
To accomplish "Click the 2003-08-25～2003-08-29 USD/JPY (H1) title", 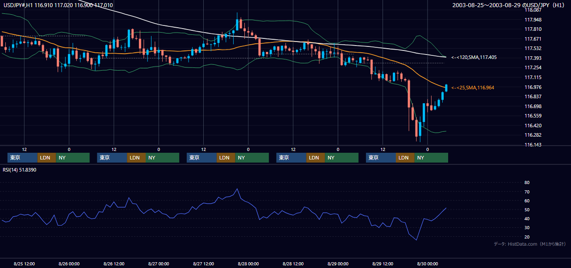I will tap(508, 5).
